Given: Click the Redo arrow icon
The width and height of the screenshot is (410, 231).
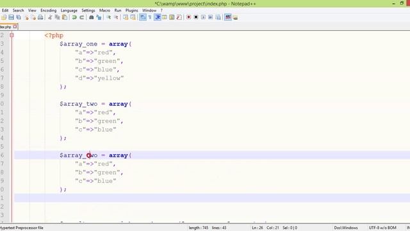Looking at the screenshot, I should pos(81,17).
